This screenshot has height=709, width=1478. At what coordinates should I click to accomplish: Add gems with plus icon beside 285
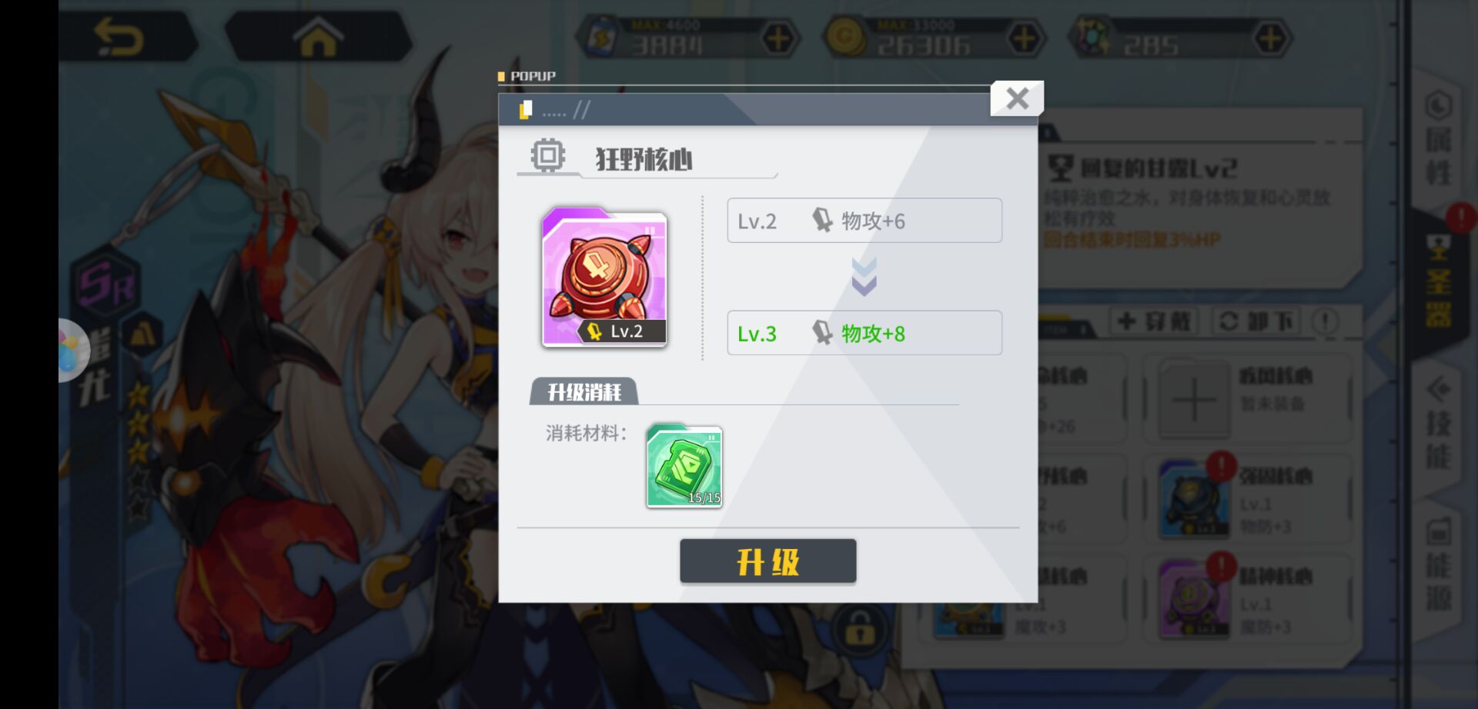coord(1271,38)
